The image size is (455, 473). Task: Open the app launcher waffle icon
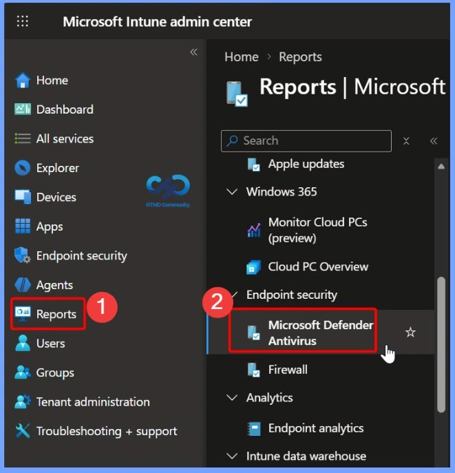click(x=23, y=21)
